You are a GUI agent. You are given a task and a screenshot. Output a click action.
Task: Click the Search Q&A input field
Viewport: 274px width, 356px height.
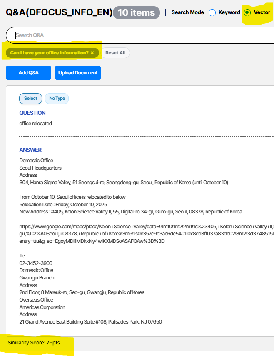pos(142,35)
